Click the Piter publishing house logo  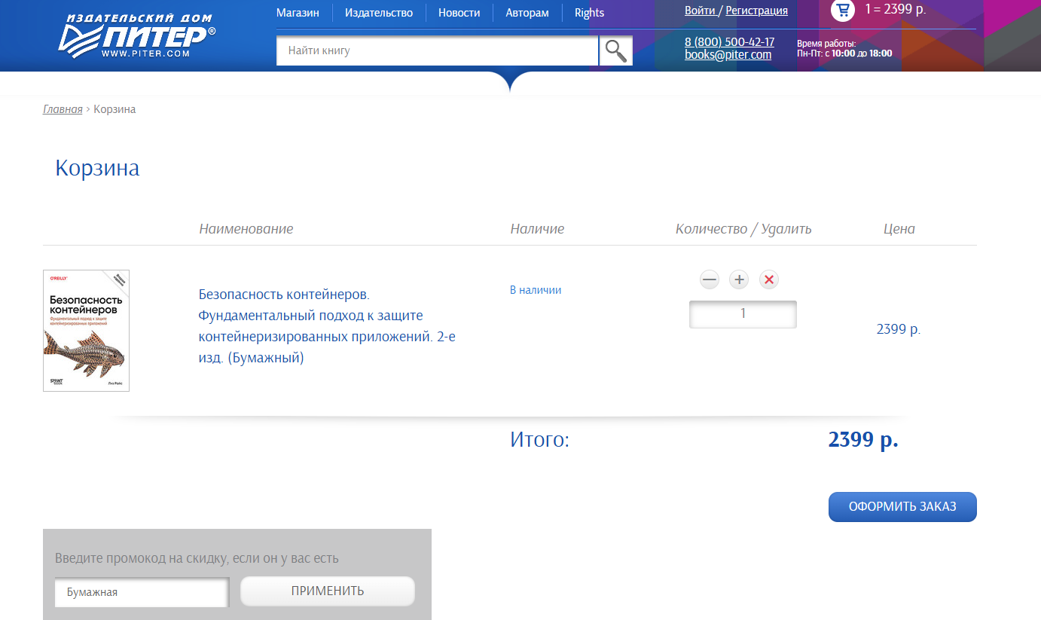136,35
